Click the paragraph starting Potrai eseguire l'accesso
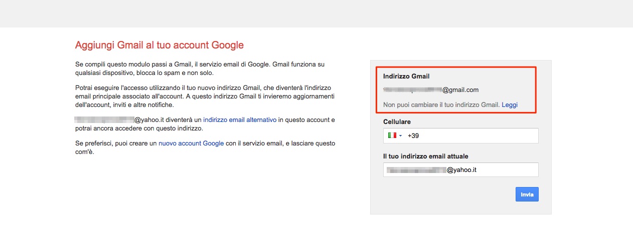 [x=205, y=96]
